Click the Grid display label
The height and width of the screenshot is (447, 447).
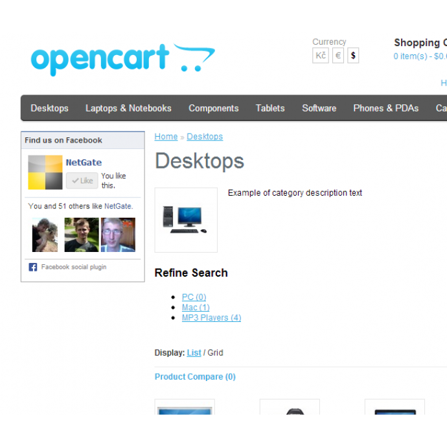point(215,352)
